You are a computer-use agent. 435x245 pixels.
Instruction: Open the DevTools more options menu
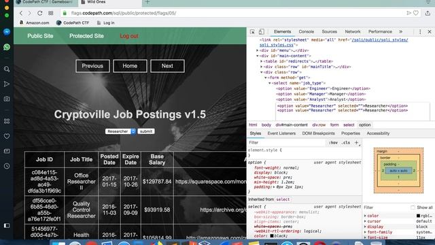(420, 32)
